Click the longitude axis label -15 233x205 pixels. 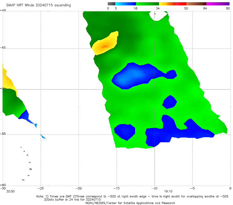[116, 188]
